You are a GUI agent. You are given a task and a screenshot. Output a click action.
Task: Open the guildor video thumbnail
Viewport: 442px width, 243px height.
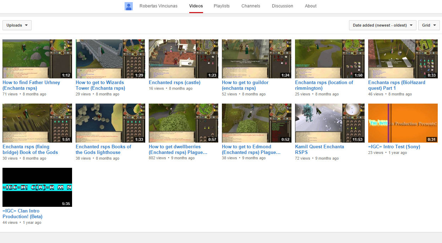[x=257, y=59]
